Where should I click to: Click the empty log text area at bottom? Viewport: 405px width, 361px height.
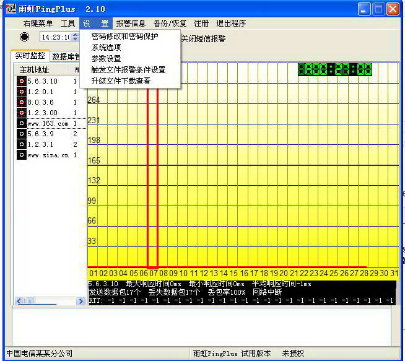point(201,326)
